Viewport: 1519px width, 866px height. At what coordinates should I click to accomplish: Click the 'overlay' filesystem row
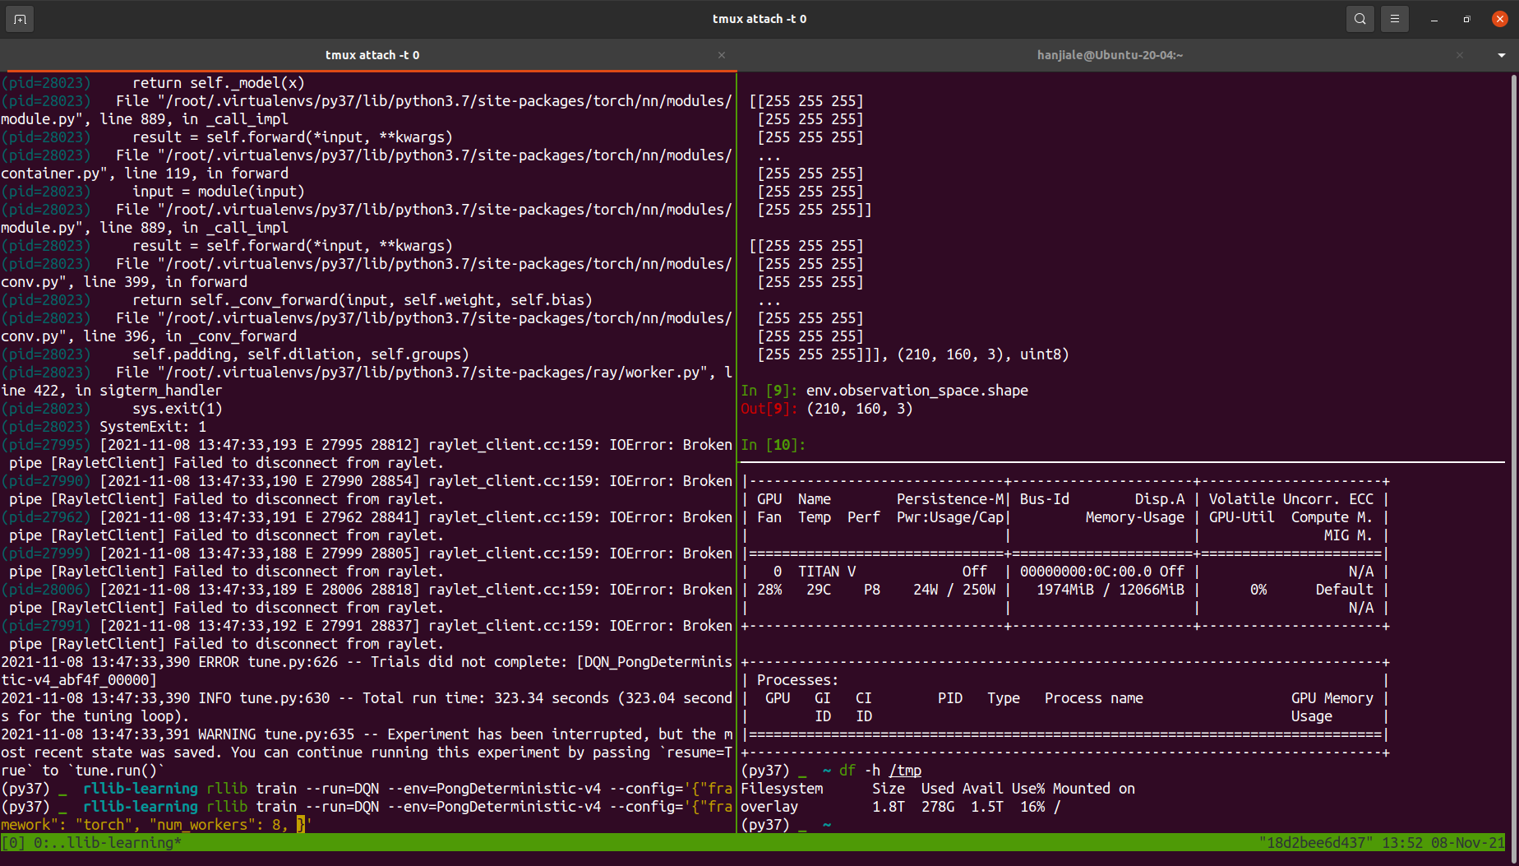[x=901, y=807]
